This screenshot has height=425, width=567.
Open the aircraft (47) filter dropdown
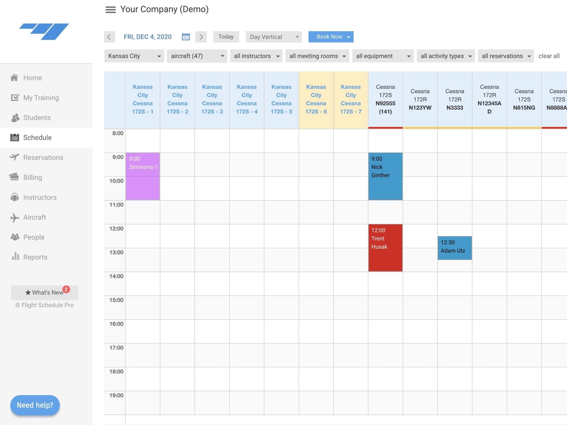197,56
